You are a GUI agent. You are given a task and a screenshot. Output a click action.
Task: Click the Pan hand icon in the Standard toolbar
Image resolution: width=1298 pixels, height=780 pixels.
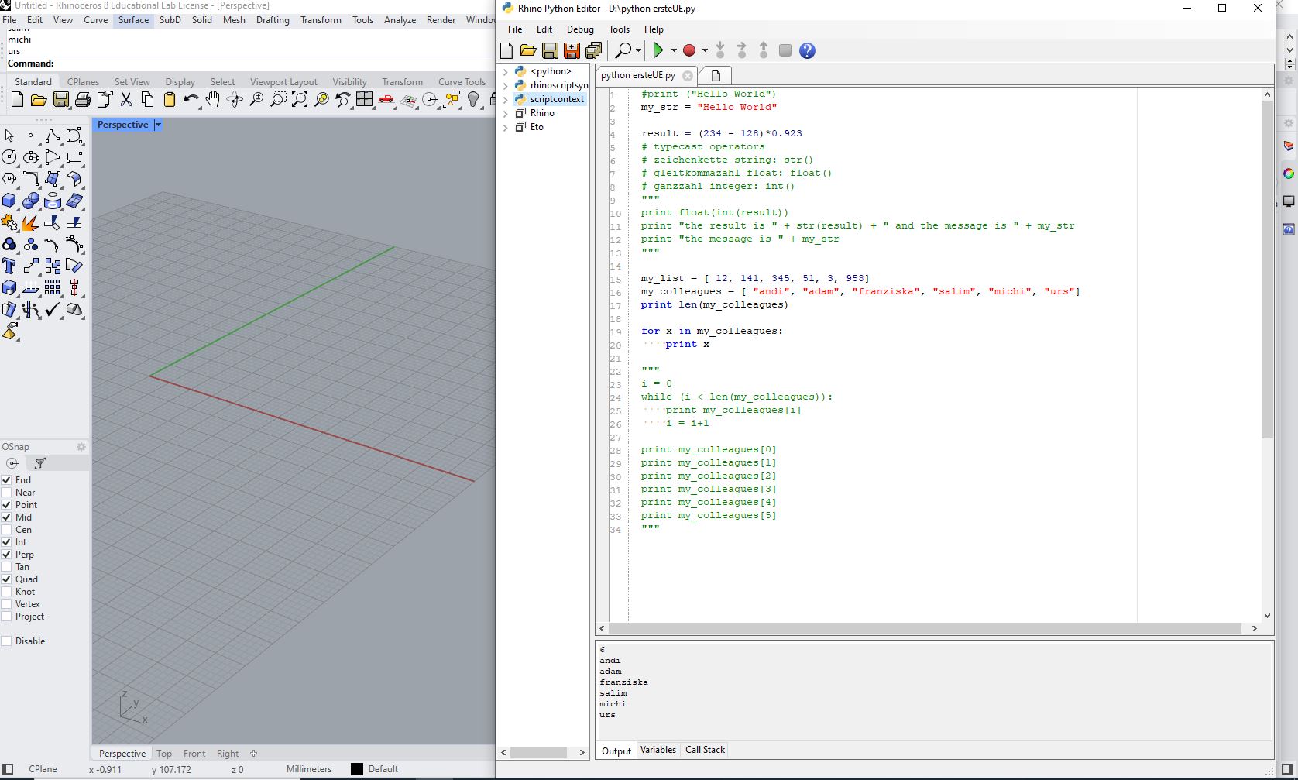coord(213,100)
